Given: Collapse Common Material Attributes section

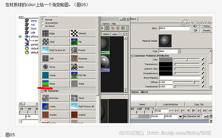Looking at the screenshot, I should 132,56.
